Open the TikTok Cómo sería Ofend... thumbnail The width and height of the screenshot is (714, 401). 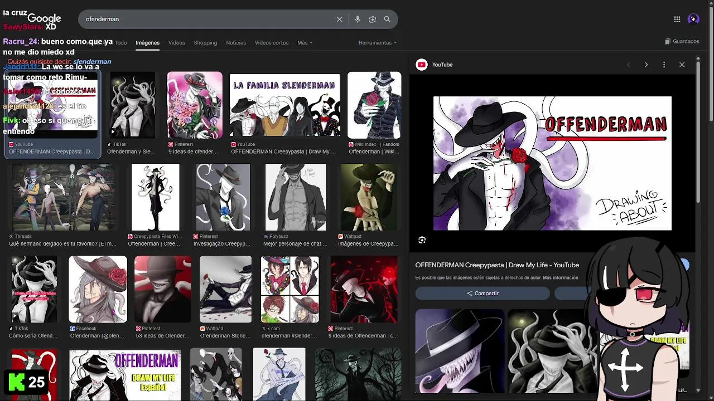(x=34, y=290)
